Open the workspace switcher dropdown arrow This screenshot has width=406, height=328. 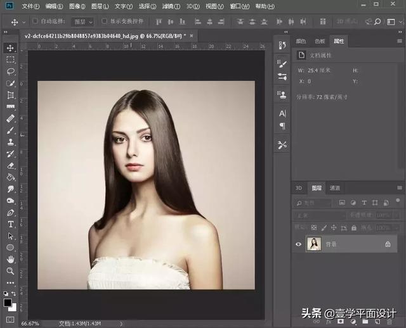tap(400, 22)
